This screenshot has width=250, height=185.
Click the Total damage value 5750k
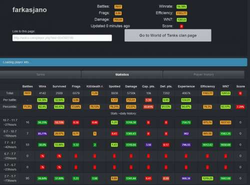pyautogui.click(x=131, y=93)
